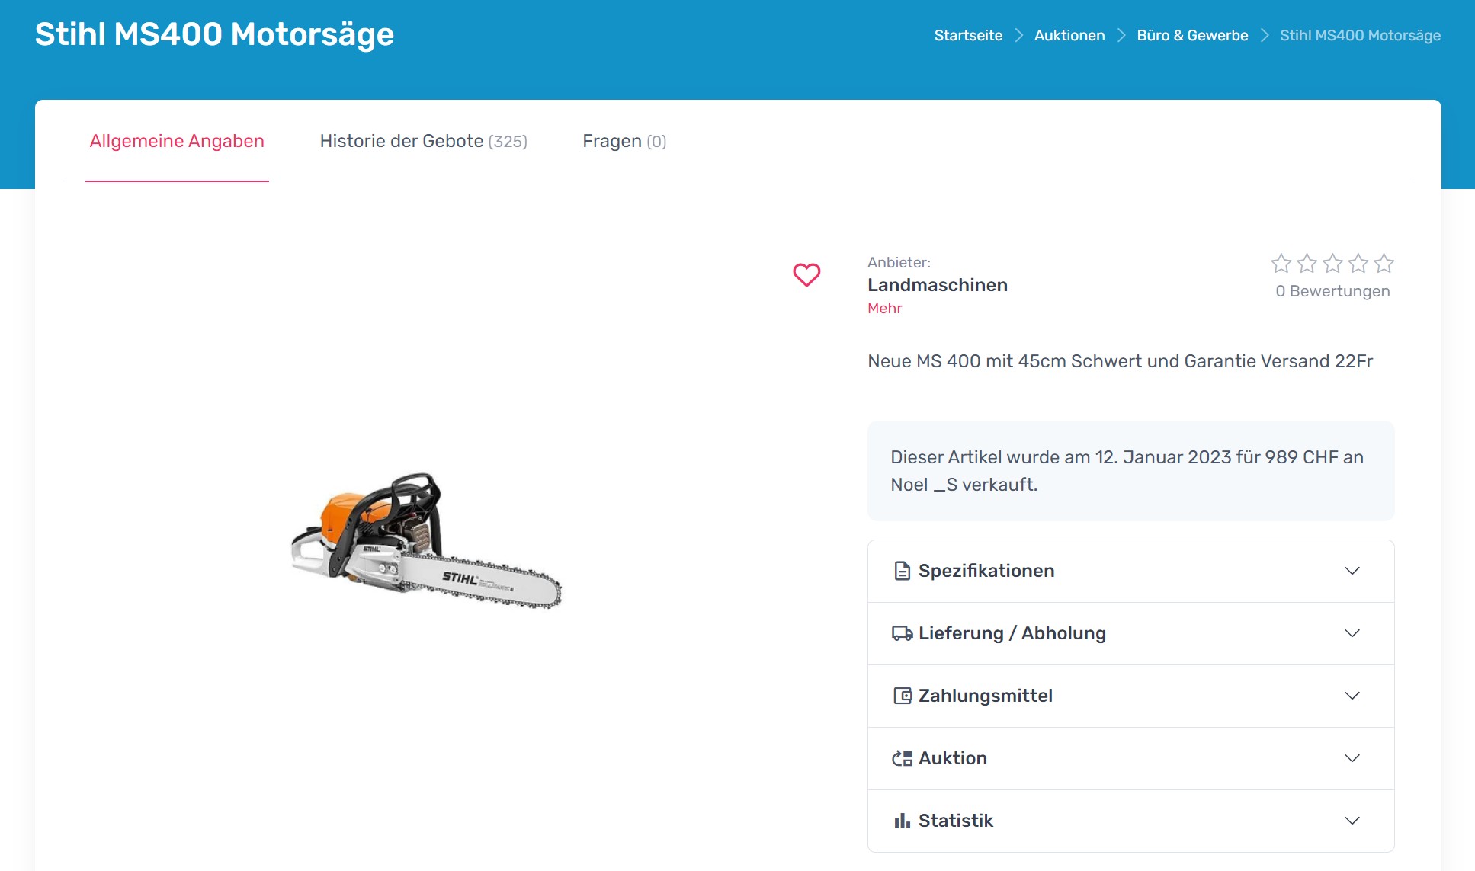Click the Spezifikationen document icon
1475x871 pixels.
pos(902,571)
